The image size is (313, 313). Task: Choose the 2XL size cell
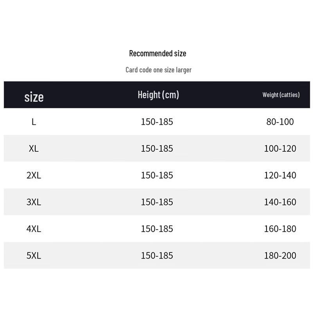(34, 175)
